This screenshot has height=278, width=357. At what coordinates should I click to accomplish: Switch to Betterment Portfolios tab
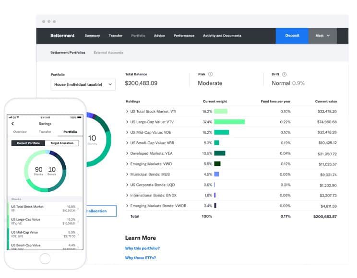pos(68,53)
